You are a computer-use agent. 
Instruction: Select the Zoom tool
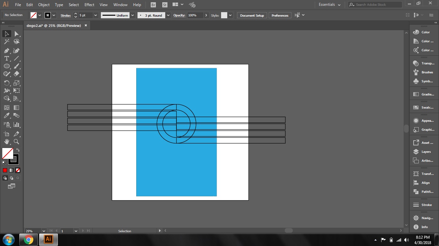(16, 142)
